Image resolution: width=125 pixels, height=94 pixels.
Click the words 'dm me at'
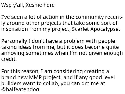[93, 83]
